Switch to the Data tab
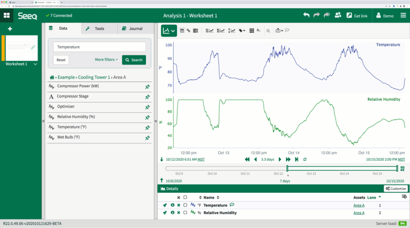Viewport: 410px width, 228px height. point(63,28)
